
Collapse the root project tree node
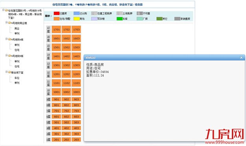click(3, 10)
